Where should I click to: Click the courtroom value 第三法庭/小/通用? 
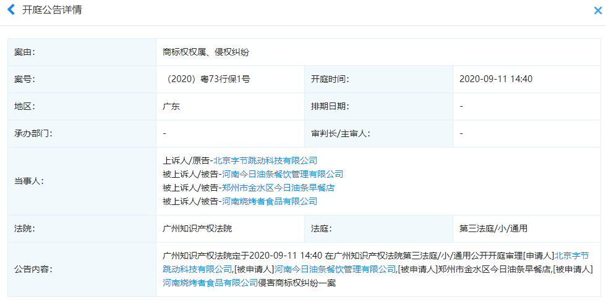pos(493,228)
